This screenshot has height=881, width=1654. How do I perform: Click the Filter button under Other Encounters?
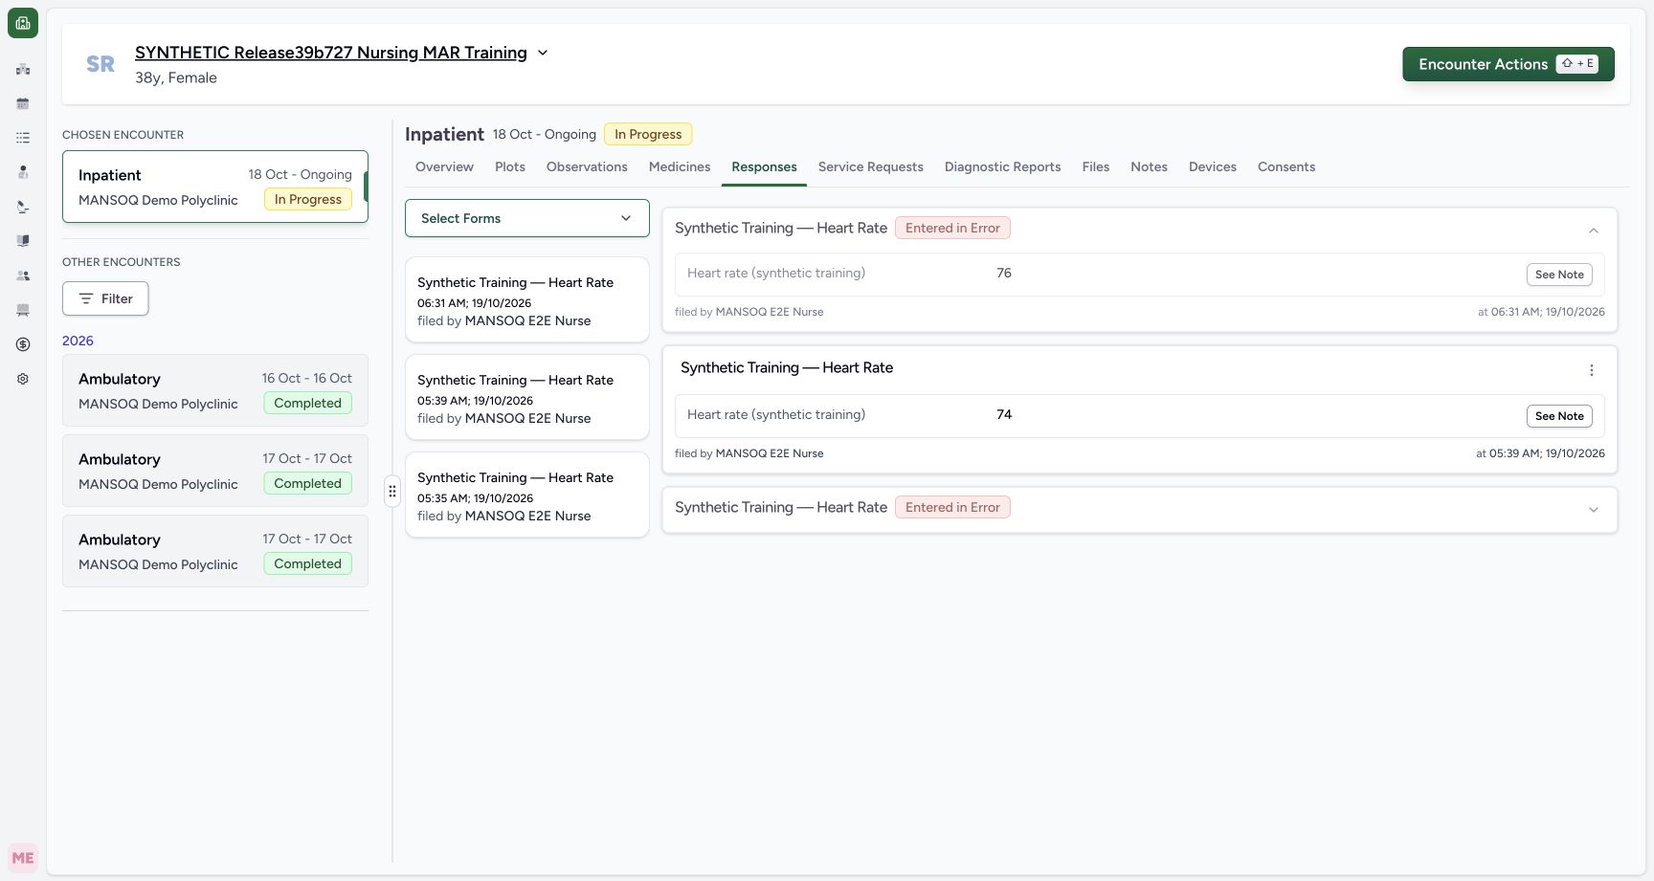click(x=105, y=298)
